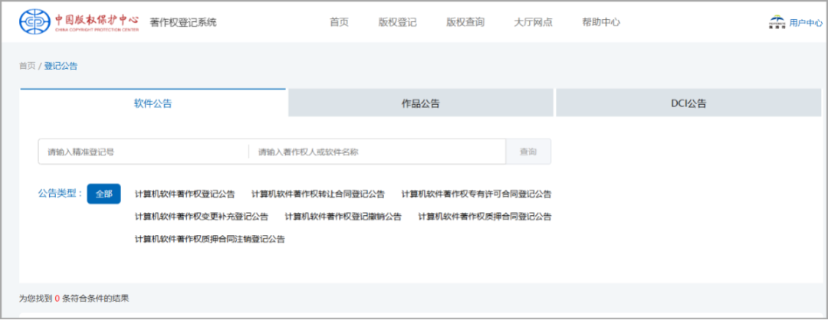
Task: Switch to the DCI公告 tab
Action: [x=688, y=103]
